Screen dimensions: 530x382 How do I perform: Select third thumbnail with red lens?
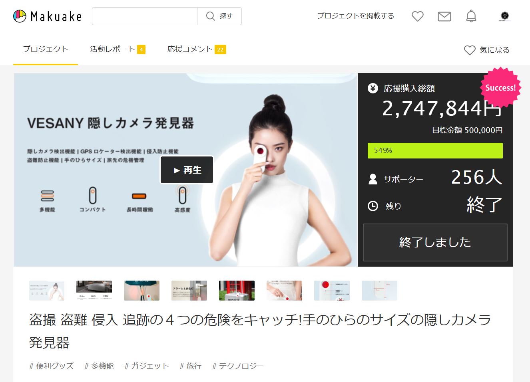(142, 291)
